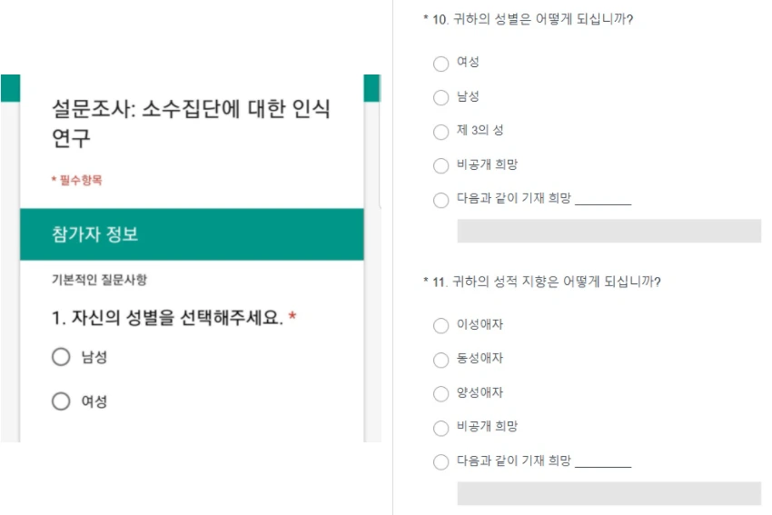
Task: Select 남성 radio button in question 1
Action: [x=61, y=357]
